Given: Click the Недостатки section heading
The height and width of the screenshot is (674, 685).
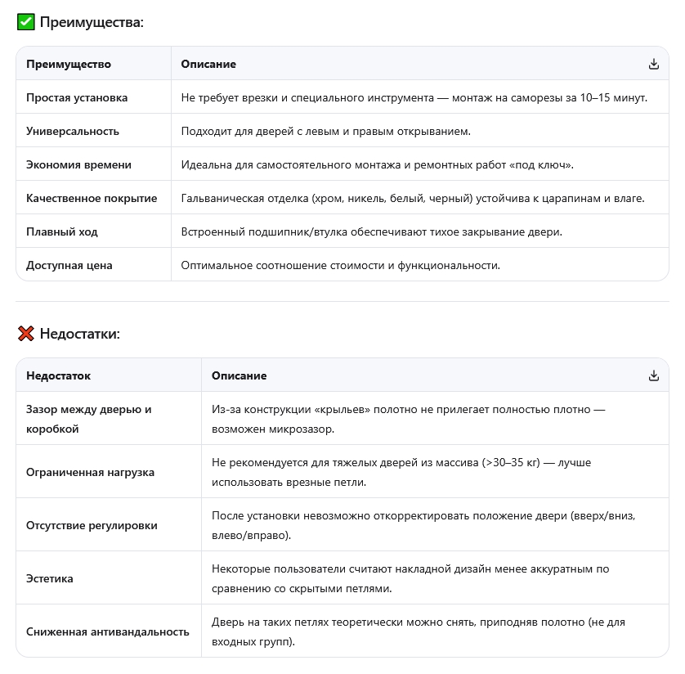Looking at the screenshot, I should 80,334.
